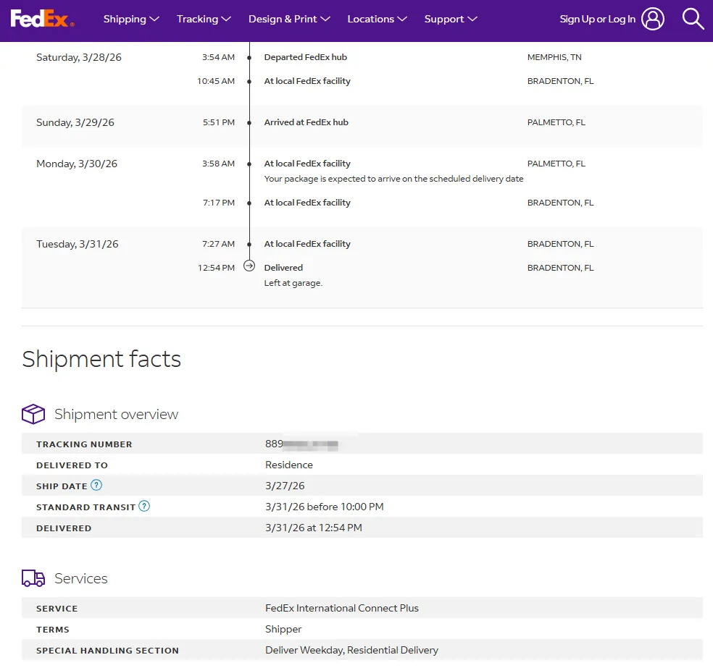Click the Saturday, 3/28/26 date
This screenshot has height=668, width=713.
click(79, 57)
